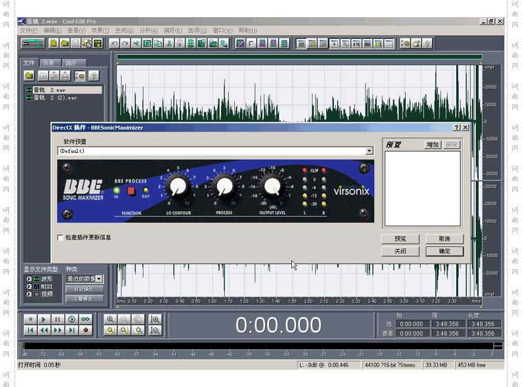Click the zoom magnifier icon in top toolbar
The image size is (522, 387).
(x=345, y=43)
